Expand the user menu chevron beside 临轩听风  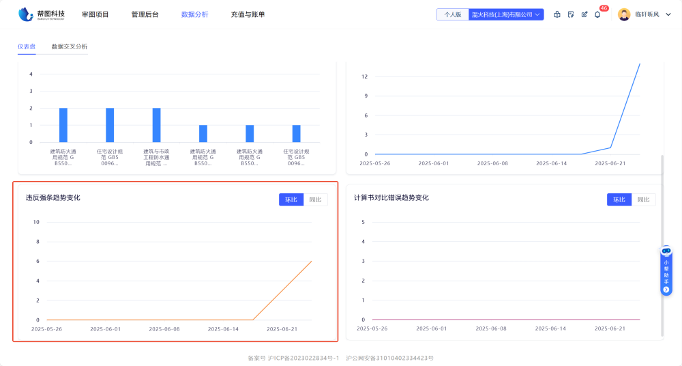coord(667,14)
